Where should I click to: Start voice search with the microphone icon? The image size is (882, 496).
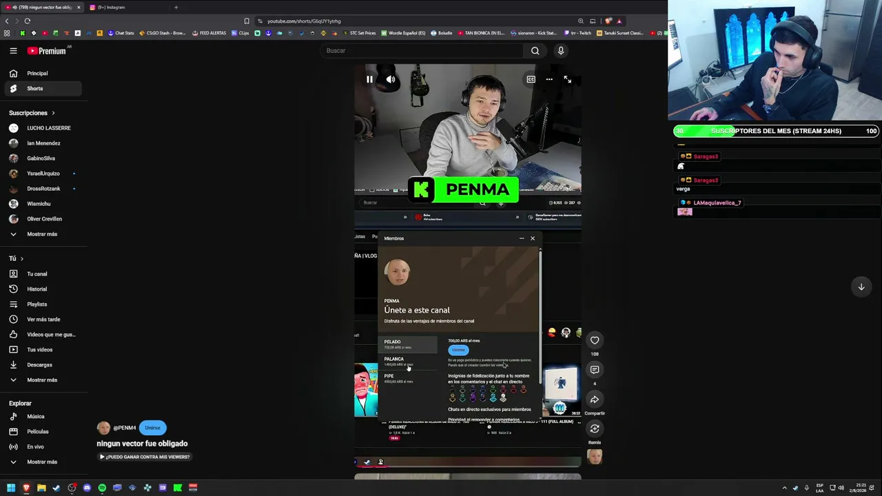(x=561, y=50)
